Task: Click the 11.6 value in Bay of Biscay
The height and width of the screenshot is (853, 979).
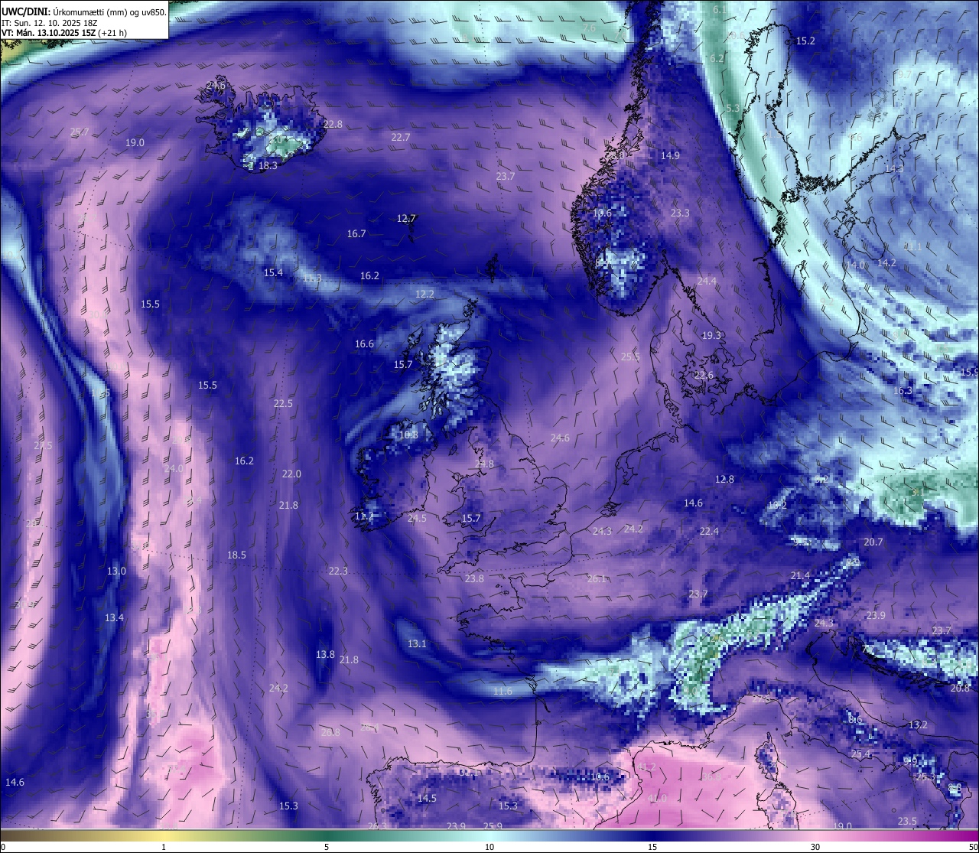Action: click(x=503, y=691)
